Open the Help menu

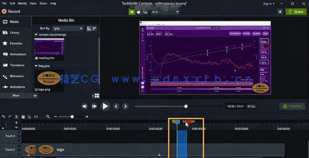pos(53,3)
